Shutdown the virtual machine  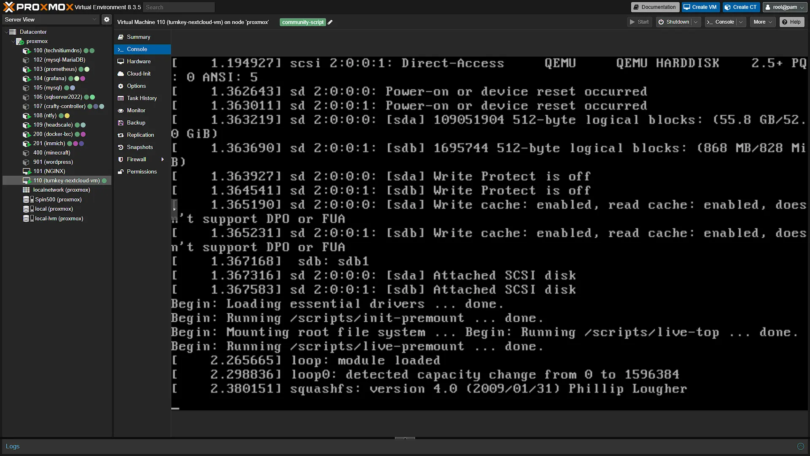point(674,22)
